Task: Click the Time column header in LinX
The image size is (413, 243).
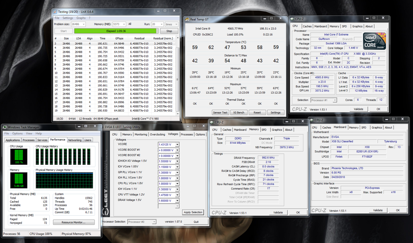Action: pyautogui.click(x=103, y=38)
